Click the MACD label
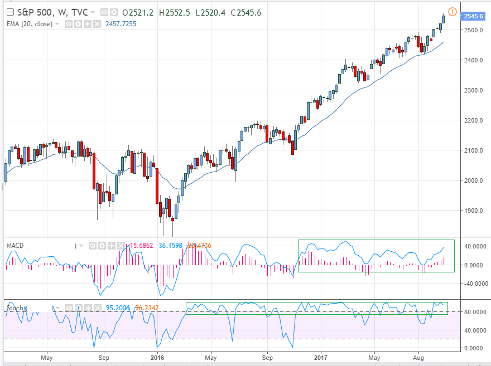Screen dimensions: 491x366 [x=15, y=246]
